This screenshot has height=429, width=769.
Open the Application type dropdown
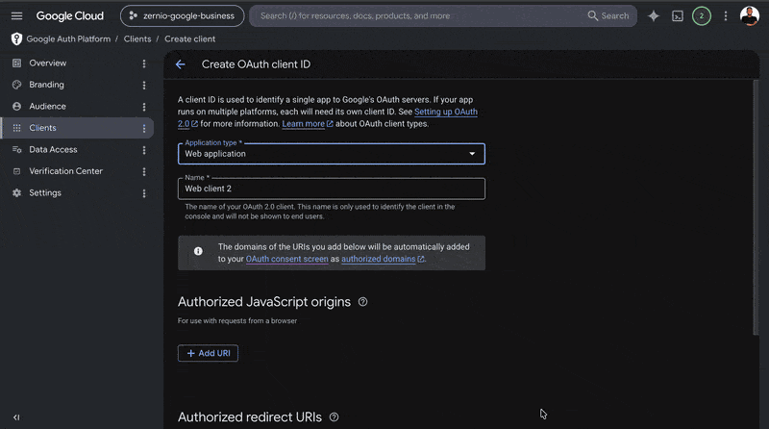tap(332, 154)
